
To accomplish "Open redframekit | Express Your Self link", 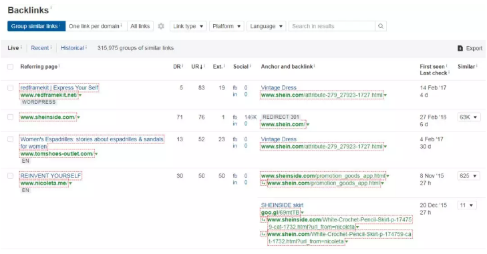I will (59, 88).
